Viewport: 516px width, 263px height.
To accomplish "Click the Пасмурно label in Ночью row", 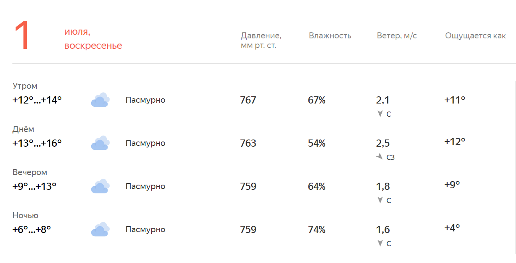I will [x=145, y=229].
